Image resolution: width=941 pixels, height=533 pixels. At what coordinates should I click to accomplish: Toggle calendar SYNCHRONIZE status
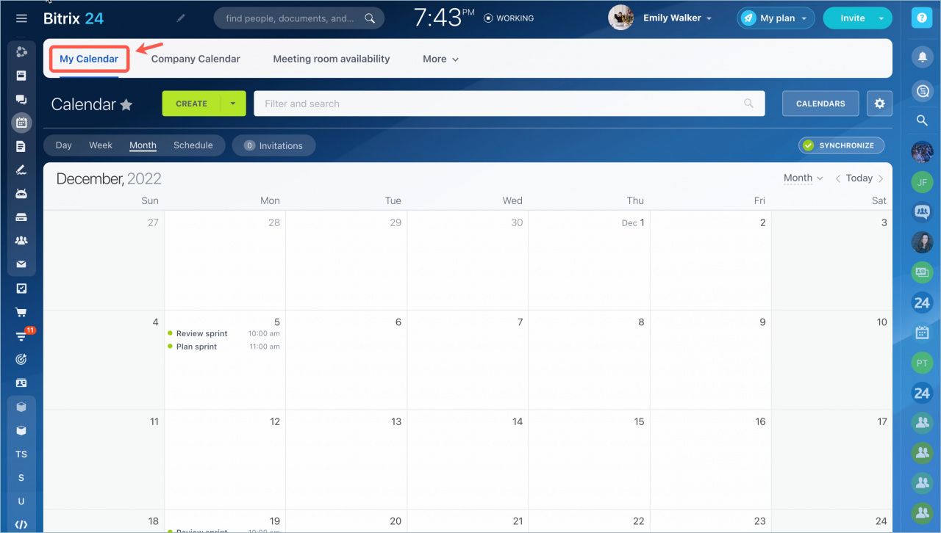click(x=841, y=145)
